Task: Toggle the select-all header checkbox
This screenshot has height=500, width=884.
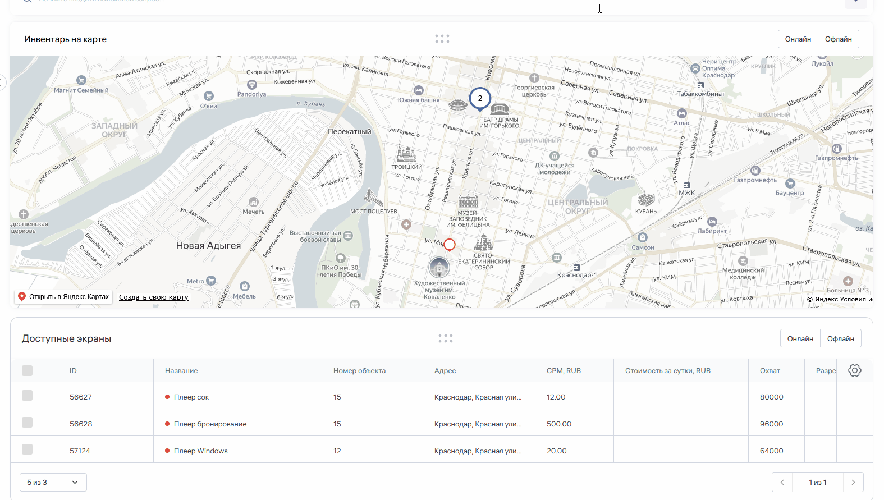Action: [x=27, y=370]
